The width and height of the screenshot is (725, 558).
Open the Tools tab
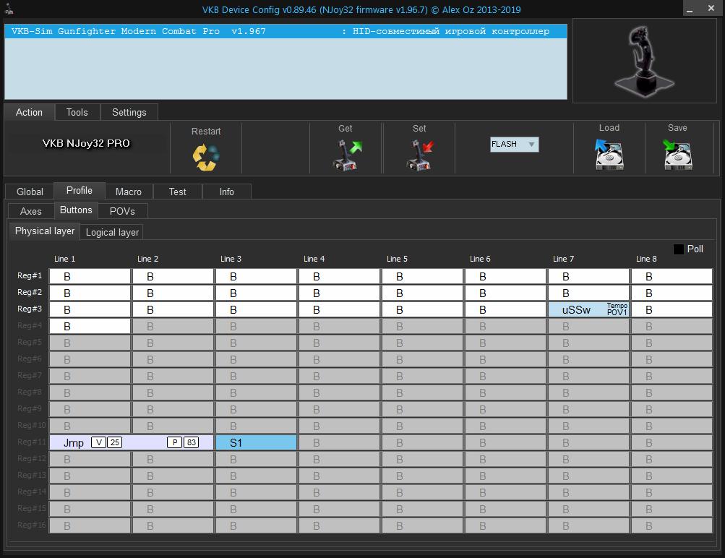pos(77,112)
